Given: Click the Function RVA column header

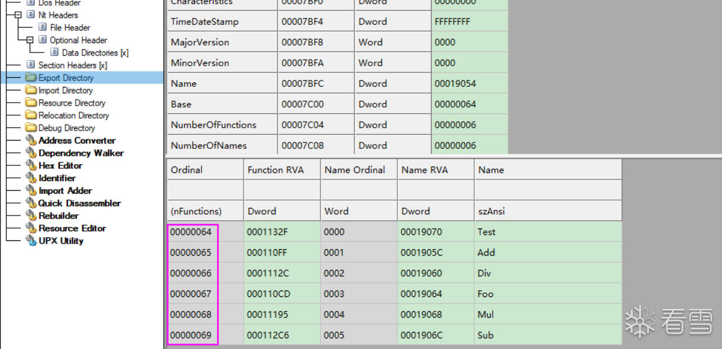Looking at the screenshot, I should click(x=282, y=169).
